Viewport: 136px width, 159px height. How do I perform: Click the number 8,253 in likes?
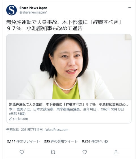pyautogui.click(x=86, y=141)
